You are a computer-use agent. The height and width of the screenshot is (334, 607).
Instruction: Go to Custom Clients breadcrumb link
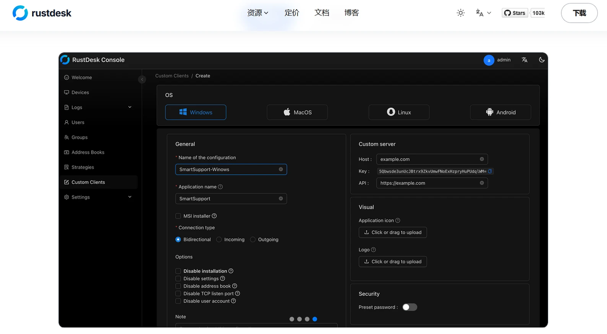pos(172,76)
